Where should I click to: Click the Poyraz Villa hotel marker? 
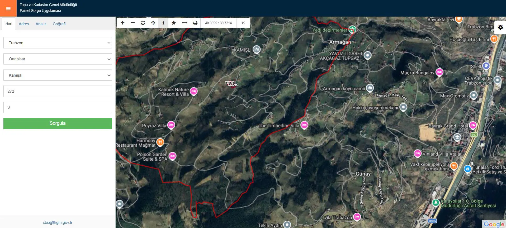point(171,125)
